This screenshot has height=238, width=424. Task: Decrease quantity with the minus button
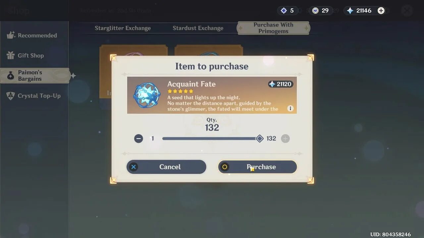coord(138,139)
